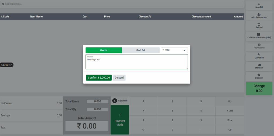
Task: Tap numpad key 7
Action: (x=143, y=120)
